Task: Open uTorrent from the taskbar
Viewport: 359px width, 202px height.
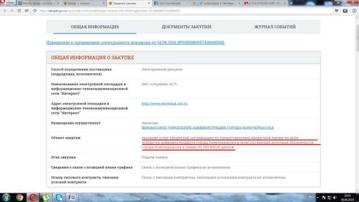Action: (46, 198)
